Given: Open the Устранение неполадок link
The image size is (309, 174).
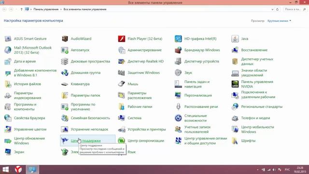Looking at the screenshot, I should coord(89,130).
